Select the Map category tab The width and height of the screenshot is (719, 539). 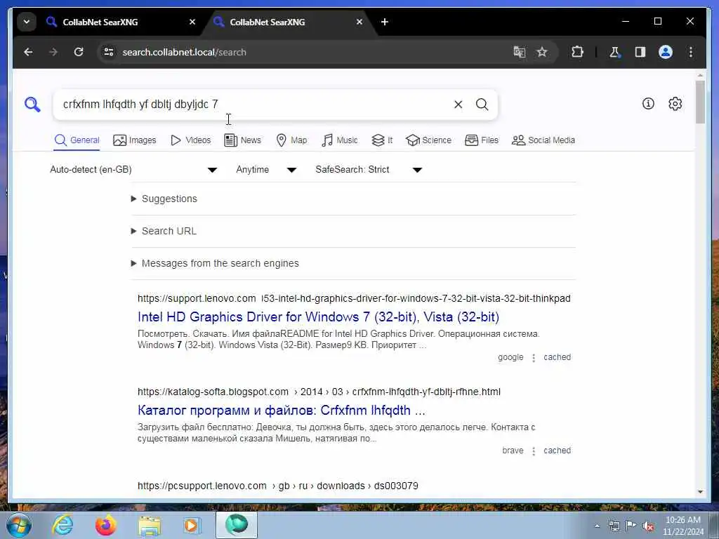(x=291, y=140)
